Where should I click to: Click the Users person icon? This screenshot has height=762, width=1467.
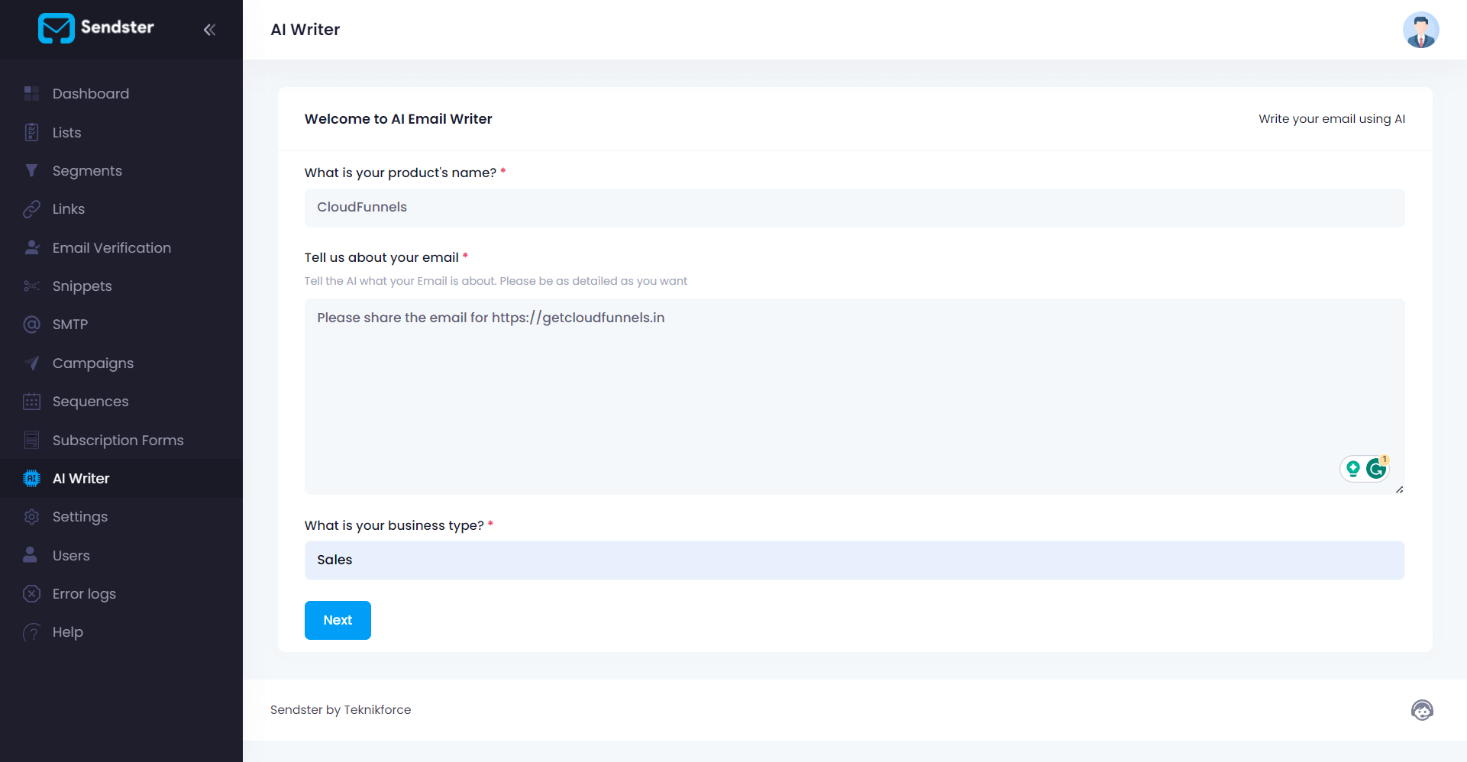[x=31, y=555]
